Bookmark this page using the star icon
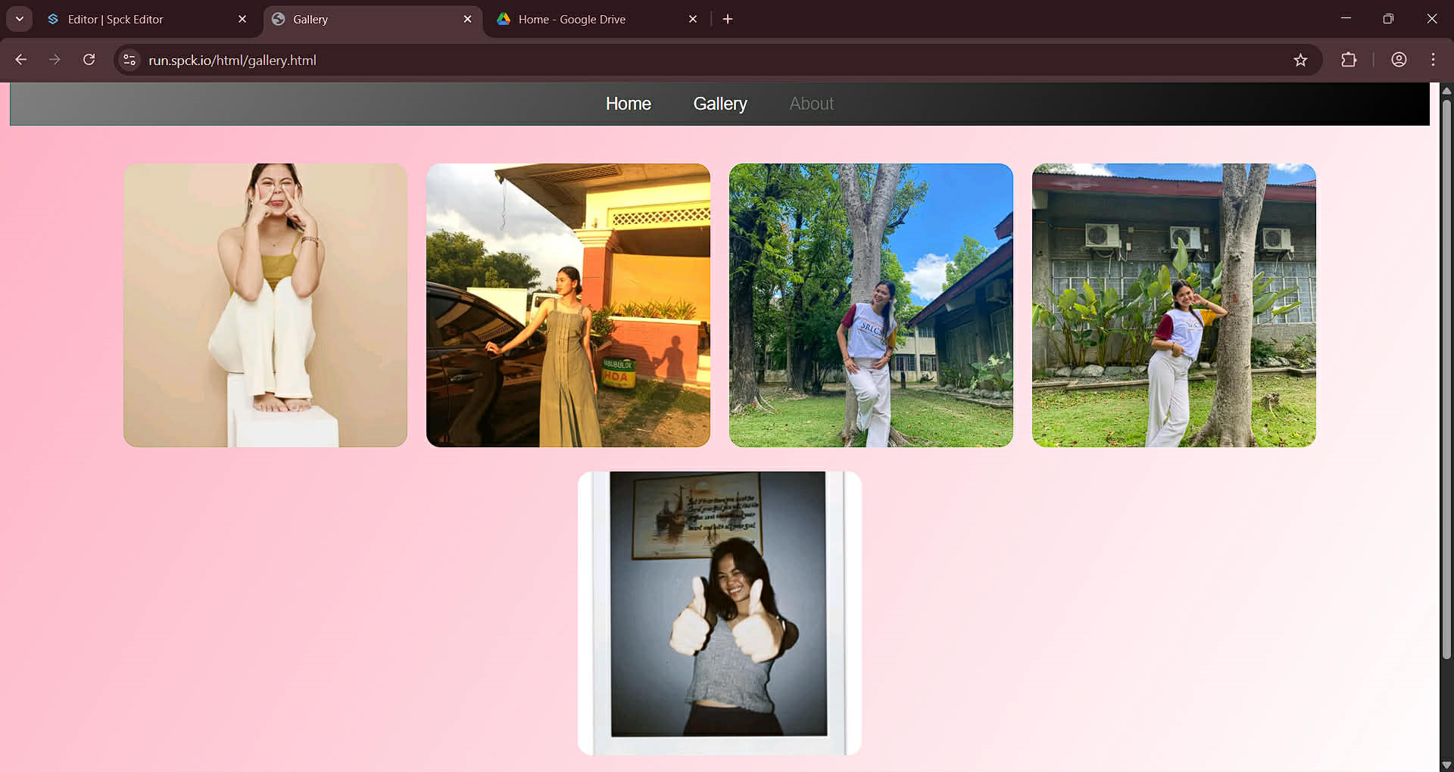The height and width of the screenshot is (772, 1454). pyautogui.click(x=1301, y=60)
